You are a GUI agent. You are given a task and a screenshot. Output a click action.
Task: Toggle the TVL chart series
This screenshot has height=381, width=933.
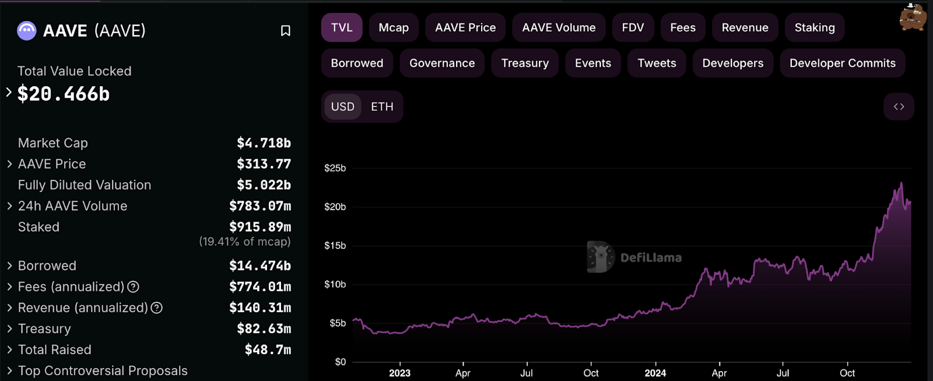click(342, 27)
